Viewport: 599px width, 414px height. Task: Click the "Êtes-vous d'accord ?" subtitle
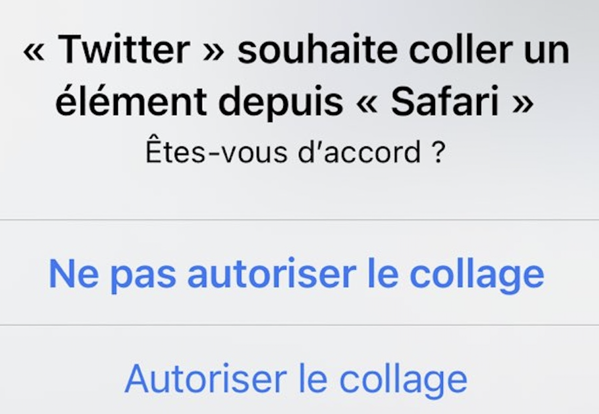pos(296,152)
